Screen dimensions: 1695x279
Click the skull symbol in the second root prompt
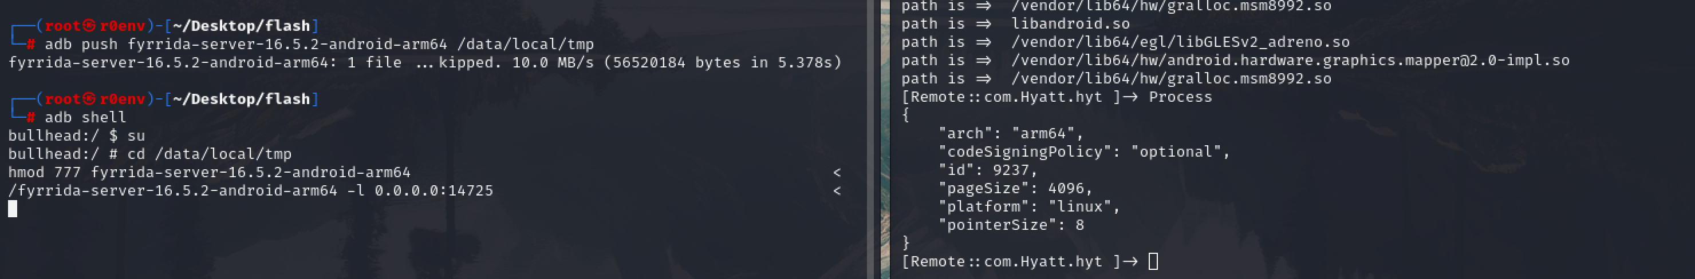pos(89,99)
